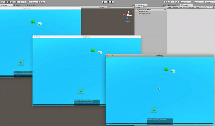This screenshot has width=215, height=126.
Task: Click the Step frame button
Action: pyautogui.click(x=112, y=2)
